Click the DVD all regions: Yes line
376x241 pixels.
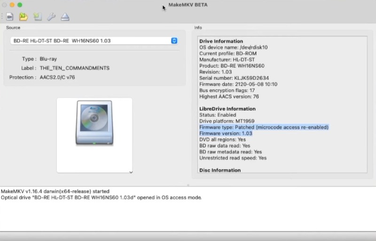point(222,140)
